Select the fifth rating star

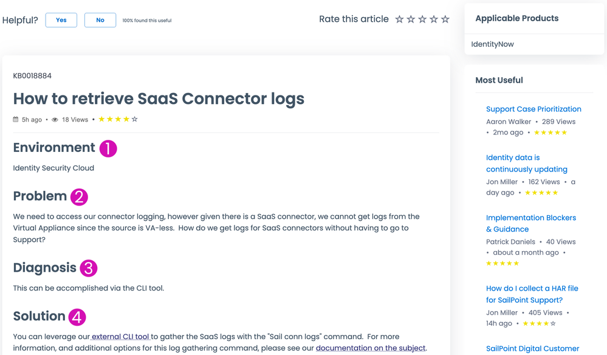point(445,19)
